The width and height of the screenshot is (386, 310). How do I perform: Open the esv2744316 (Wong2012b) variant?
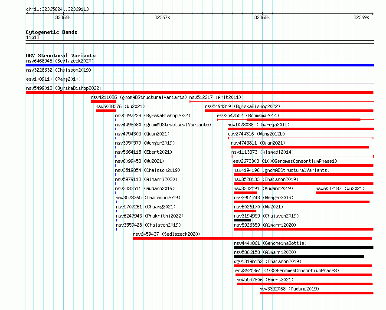(256, 134)
